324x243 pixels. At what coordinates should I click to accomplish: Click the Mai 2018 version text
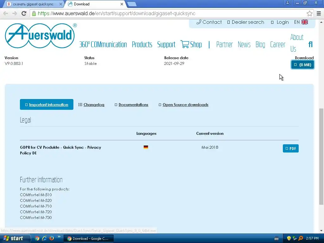(x=210, y=147)
